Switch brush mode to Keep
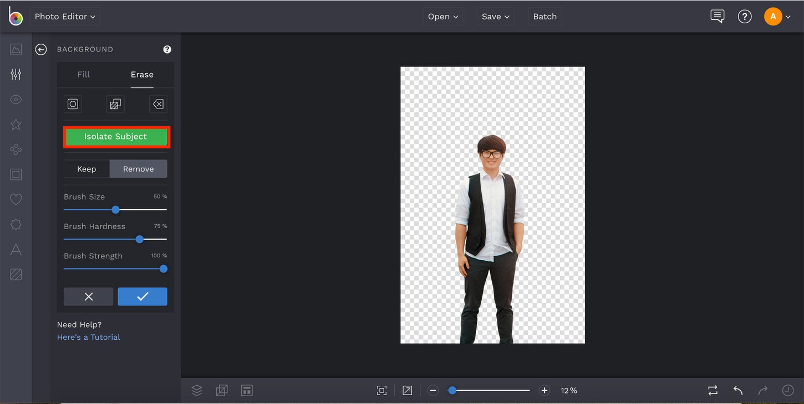 pyautogui.click(x=87, y=169)
